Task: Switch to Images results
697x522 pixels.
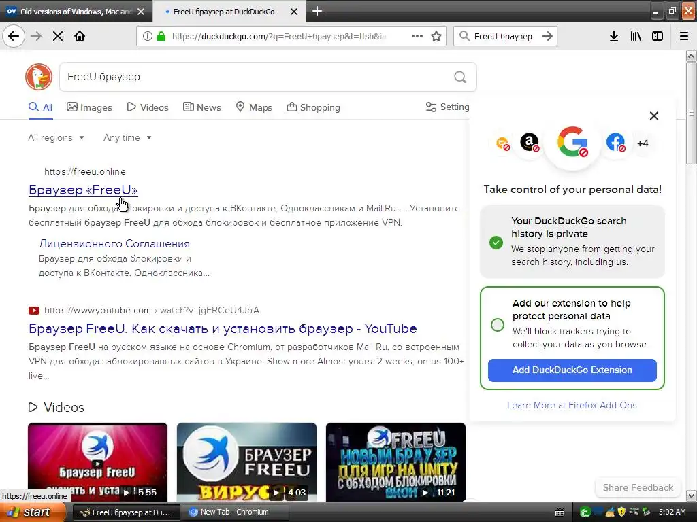Action: [x=89, y=107]
